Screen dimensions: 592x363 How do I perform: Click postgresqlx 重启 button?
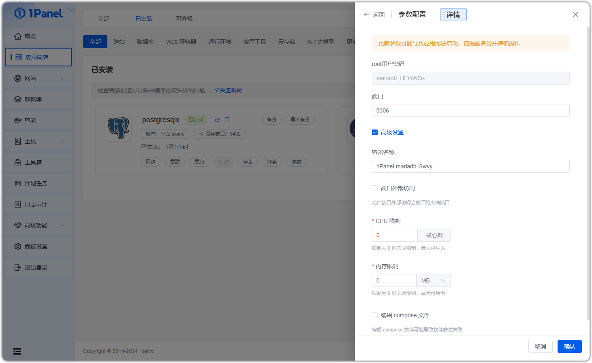point(199,162)
